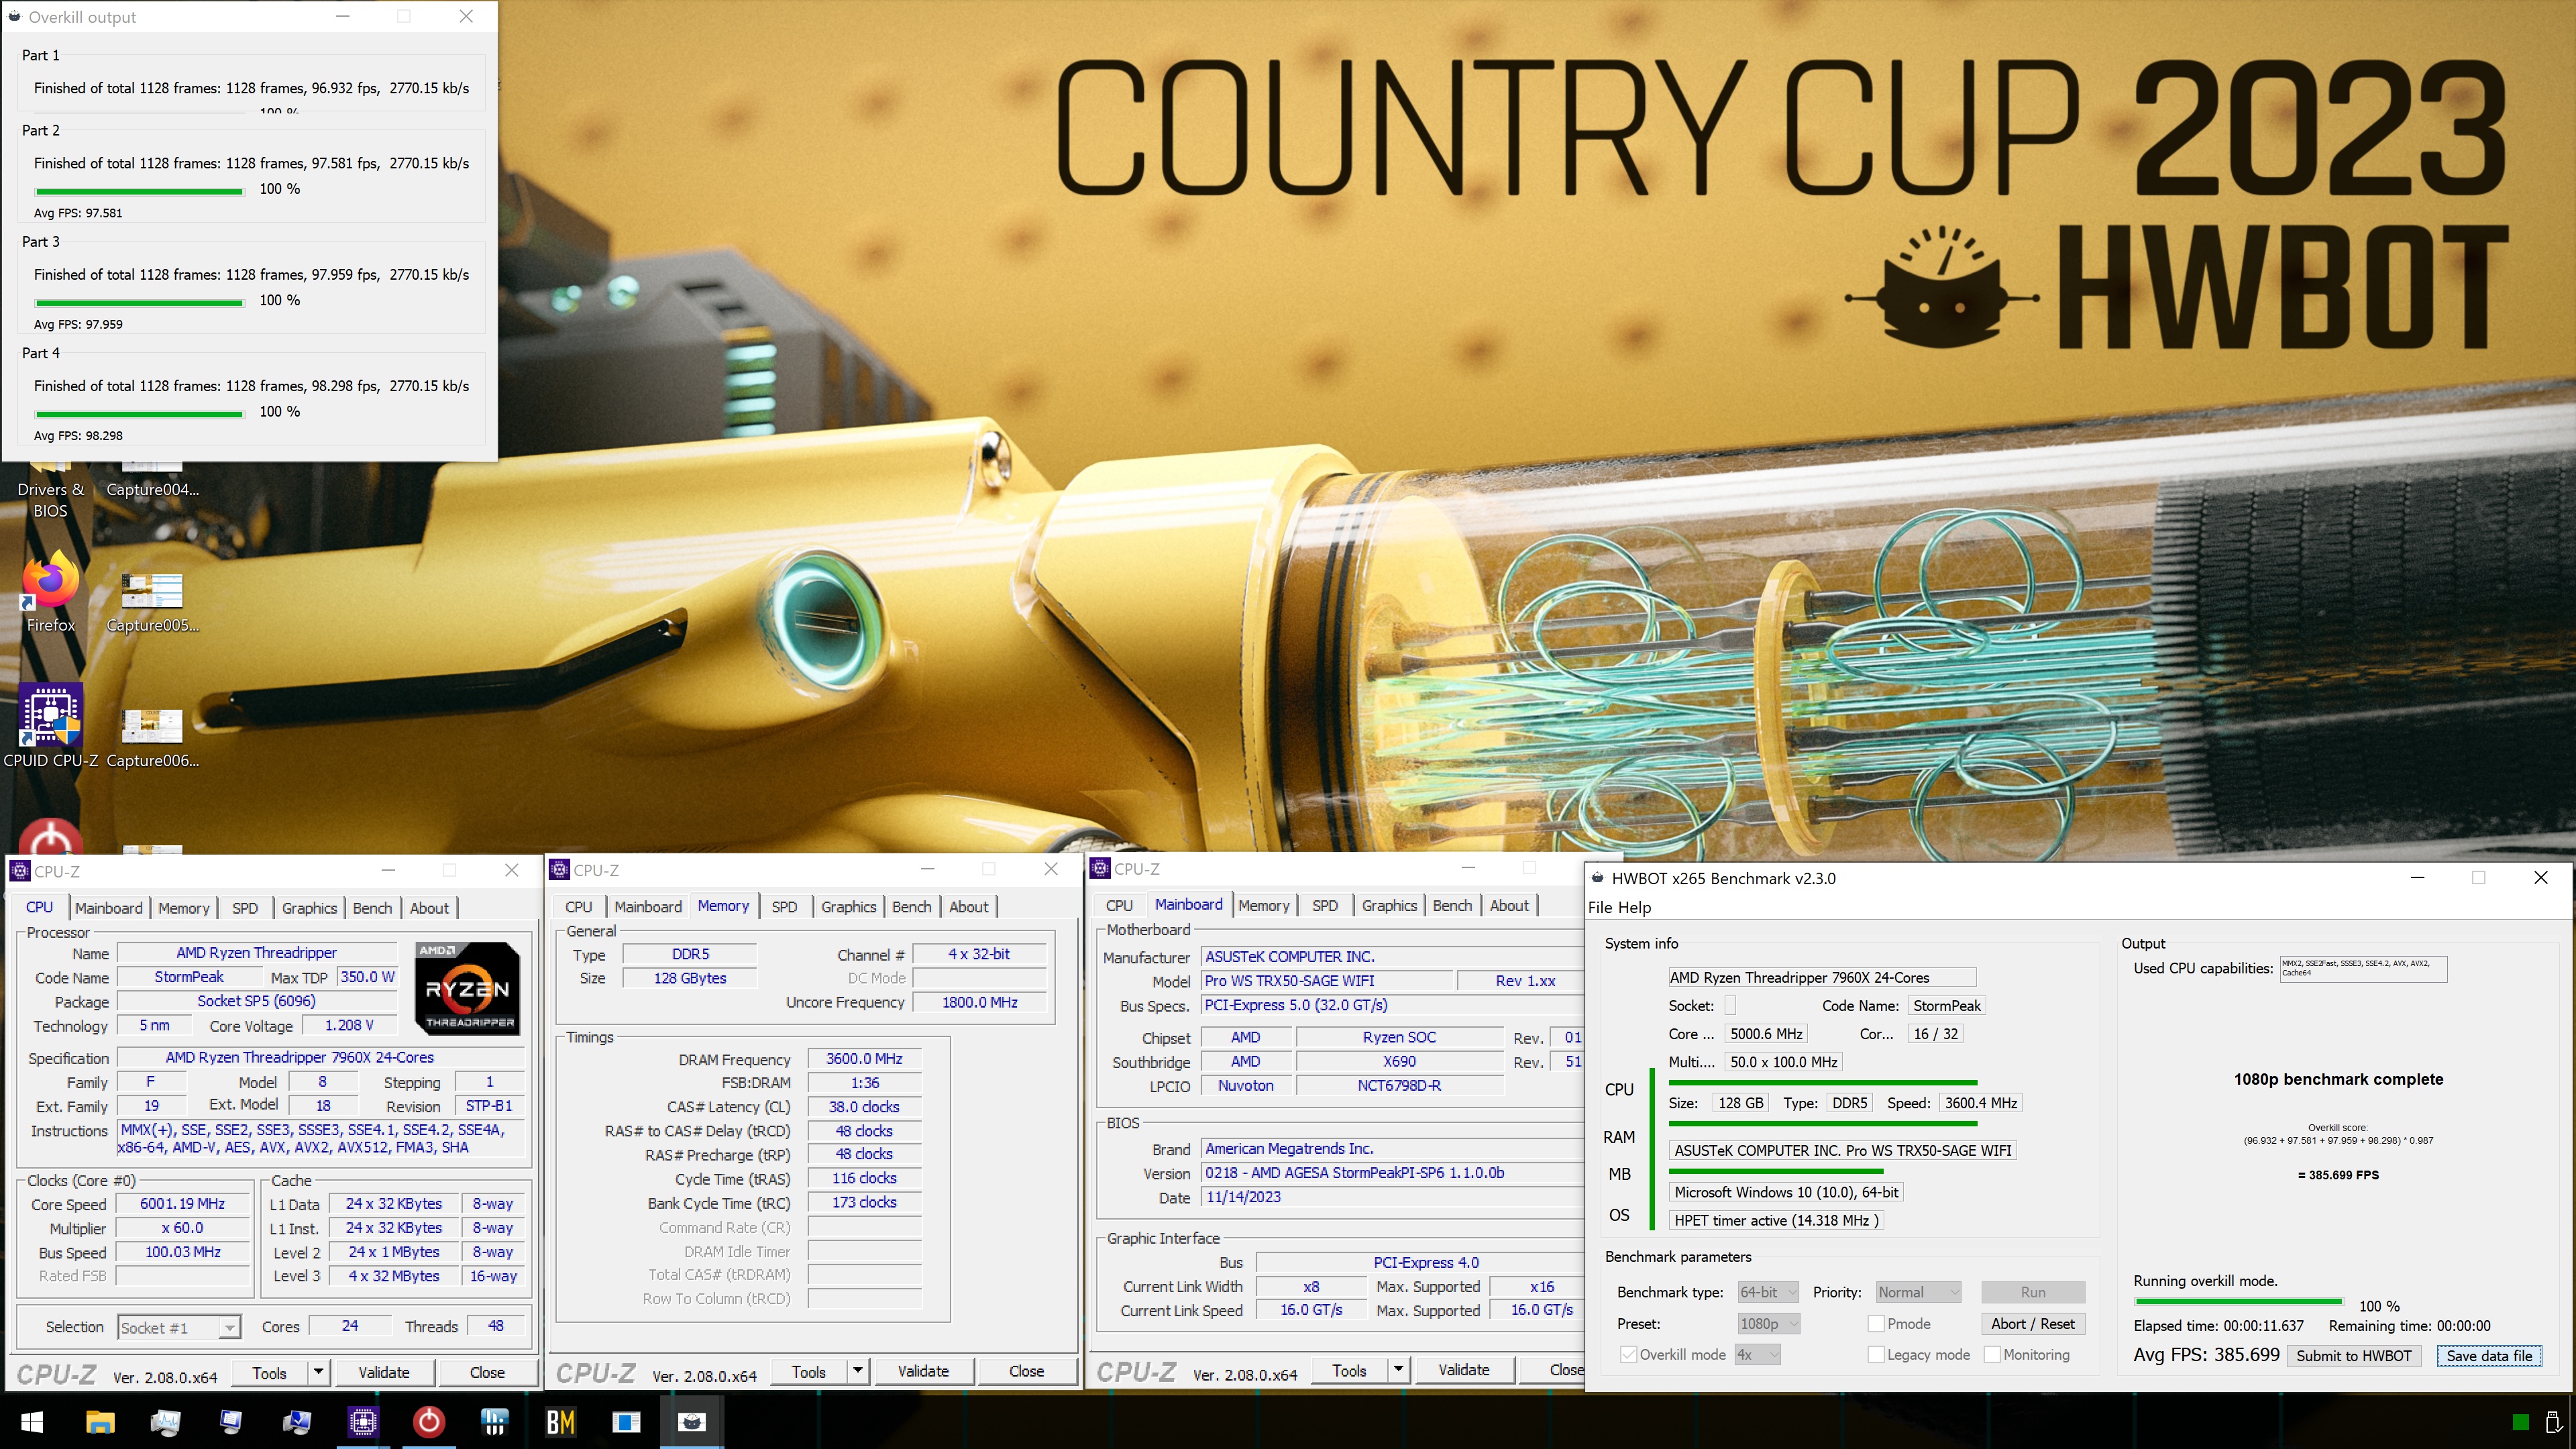This screenshot has height=1449, width=2576.
Task: Switch to Mainboard tab in first CPU-Z window
Action: point(109,908)
